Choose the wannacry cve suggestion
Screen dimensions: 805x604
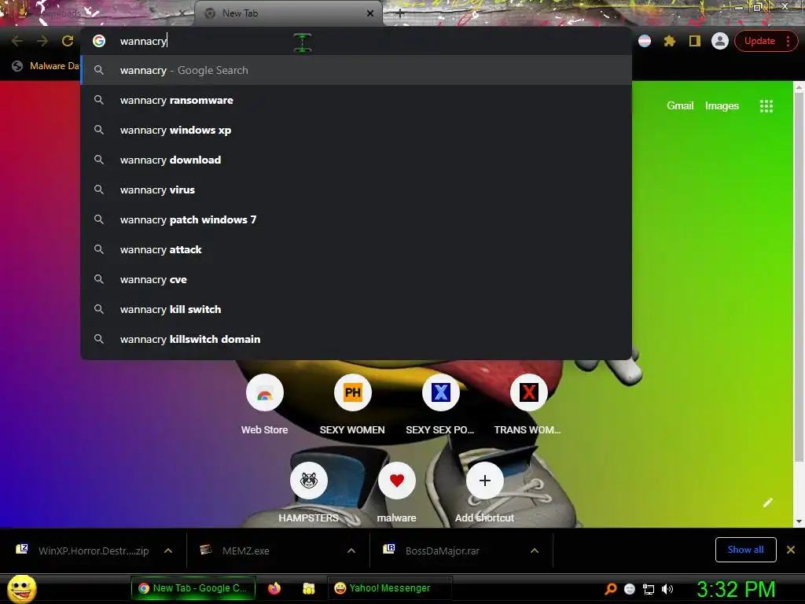click(x=356, y=279)
